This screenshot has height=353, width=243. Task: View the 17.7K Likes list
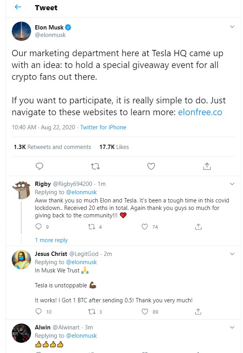pyautogui.click(x=114, y=147)
